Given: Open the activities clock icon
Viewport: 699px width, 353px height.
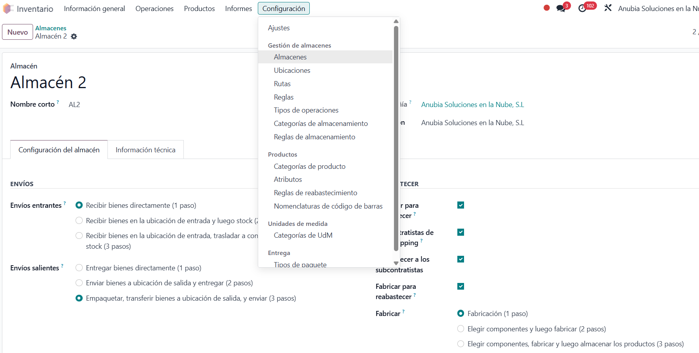Looking at the screenshot, I should pos(582,8).
